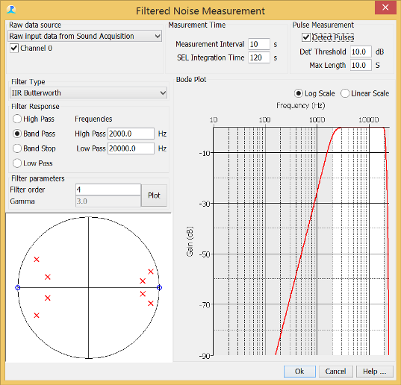Click the Filter order input field
Viewport: 401px width, 385px height.
(108, 190)
